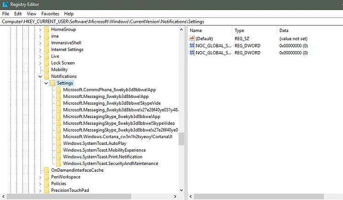Expand the PrecisionTouchPad key
Image resolution: width=343 pixels, height=200 pixels.
pos(40,190)
